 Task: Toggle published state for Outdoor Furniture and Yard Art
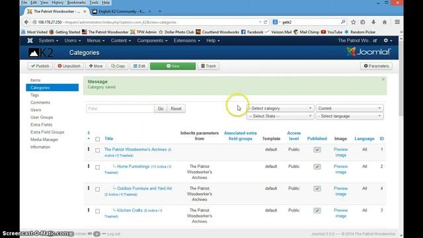click(317, 188)
